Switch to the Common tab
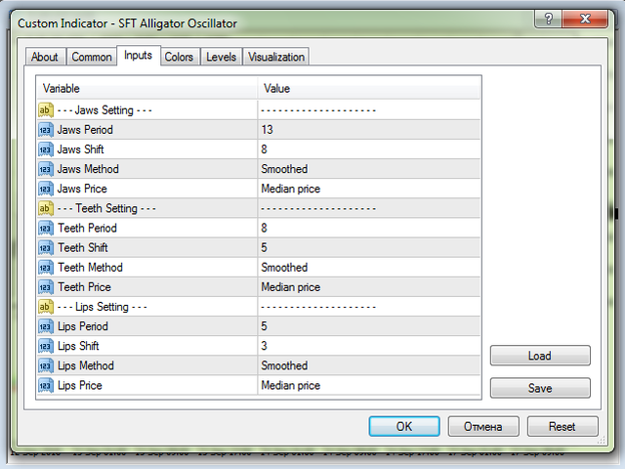 [x=92, y=57]
